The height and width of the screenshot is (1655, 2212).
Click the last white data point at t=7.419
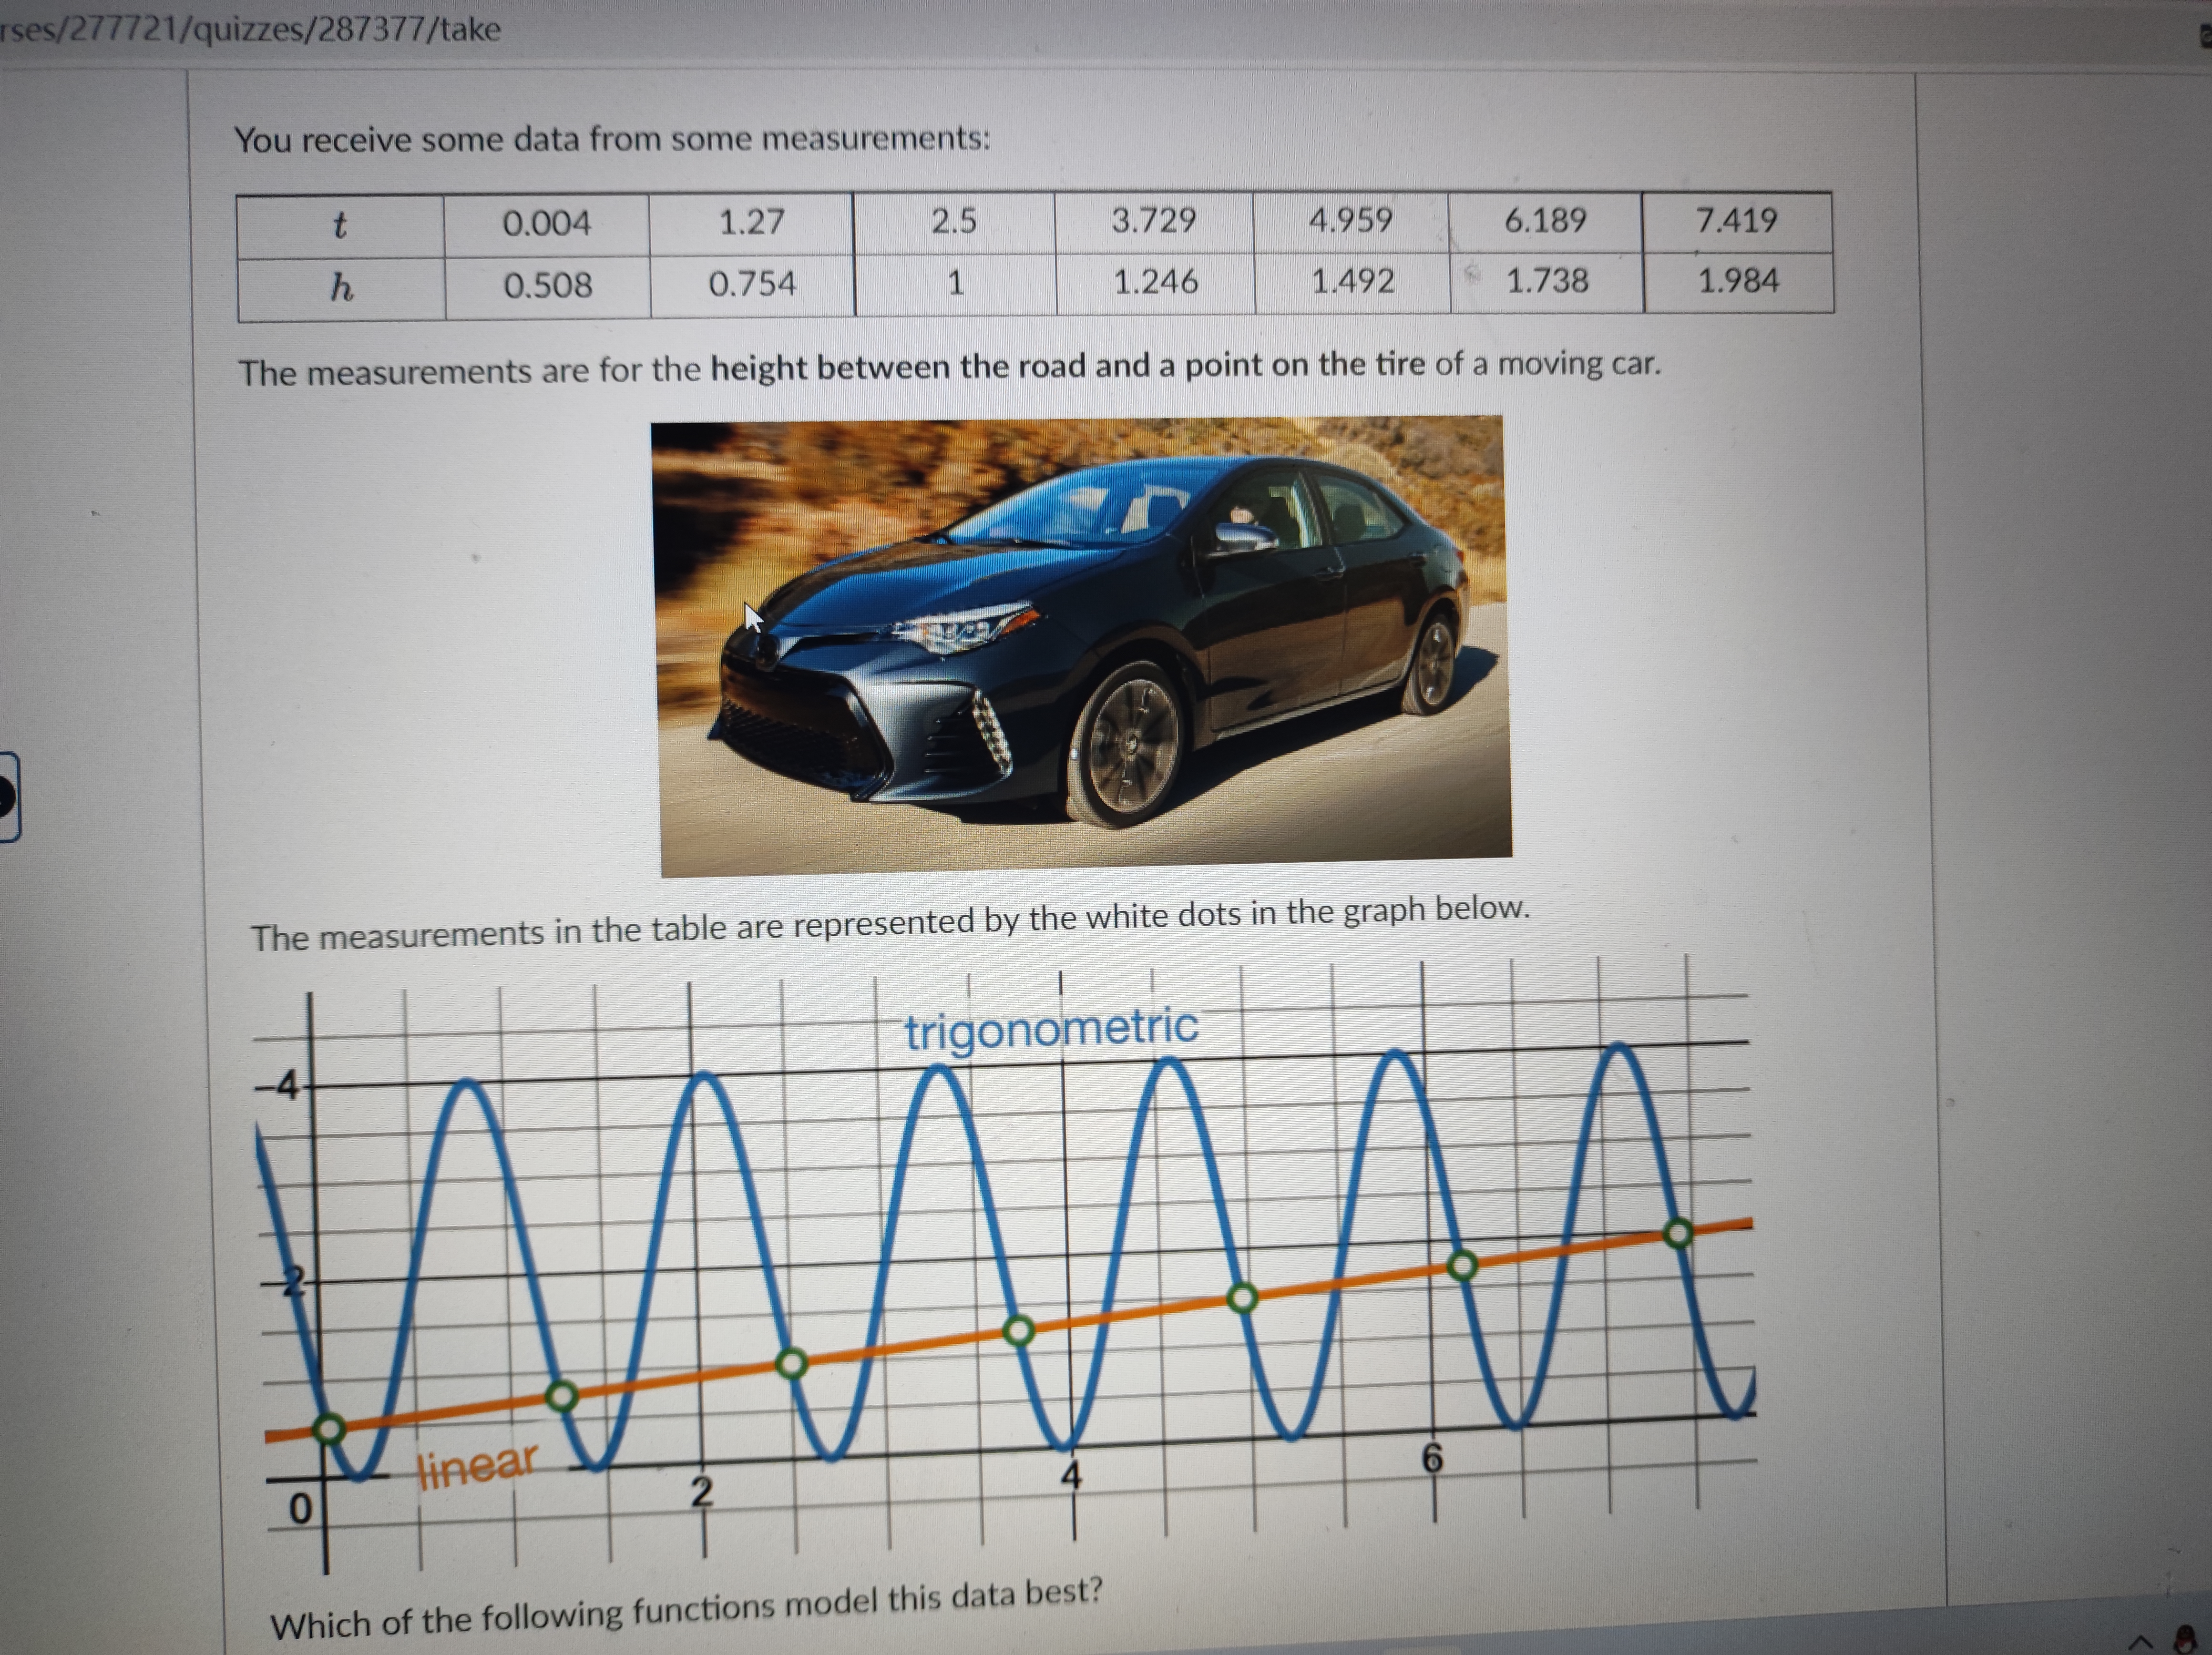coord(1678,1234)
